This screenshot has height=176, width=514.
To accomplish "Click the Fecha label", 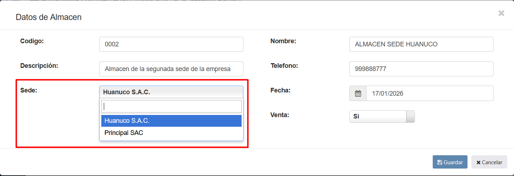I will point(280,90).
